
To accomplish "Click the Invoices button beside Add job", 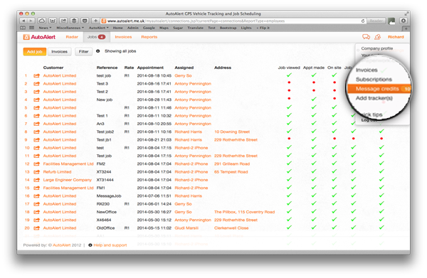I will click(59, 52).
